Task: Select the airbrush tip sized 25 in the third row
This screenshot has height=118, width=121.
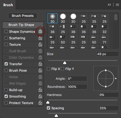Action: click(x=52, y=39)
